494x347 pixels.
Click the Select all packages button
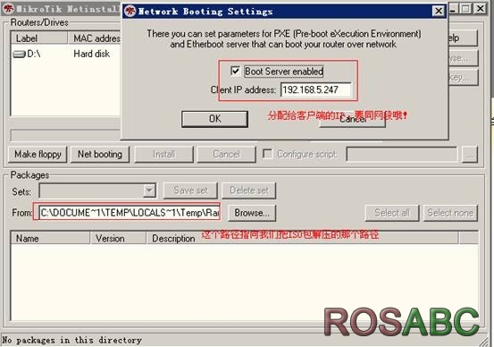392,213
